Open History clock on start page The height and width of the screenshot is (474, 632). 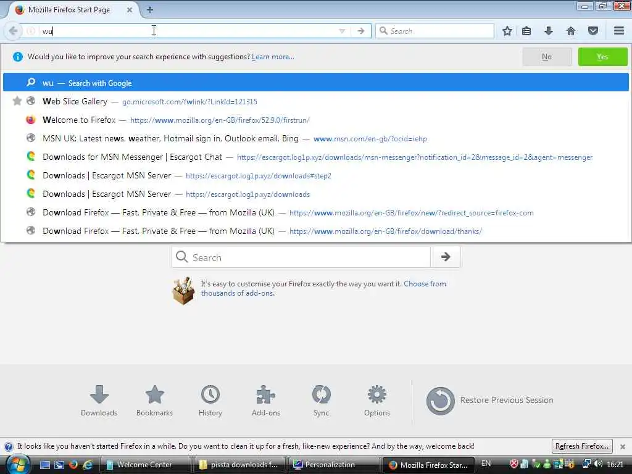tap(210, 401)
